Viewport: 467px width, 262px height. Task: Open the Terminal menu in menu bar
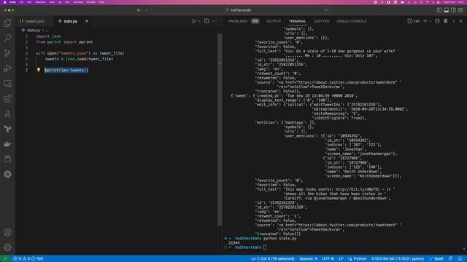tap(78, 2)
